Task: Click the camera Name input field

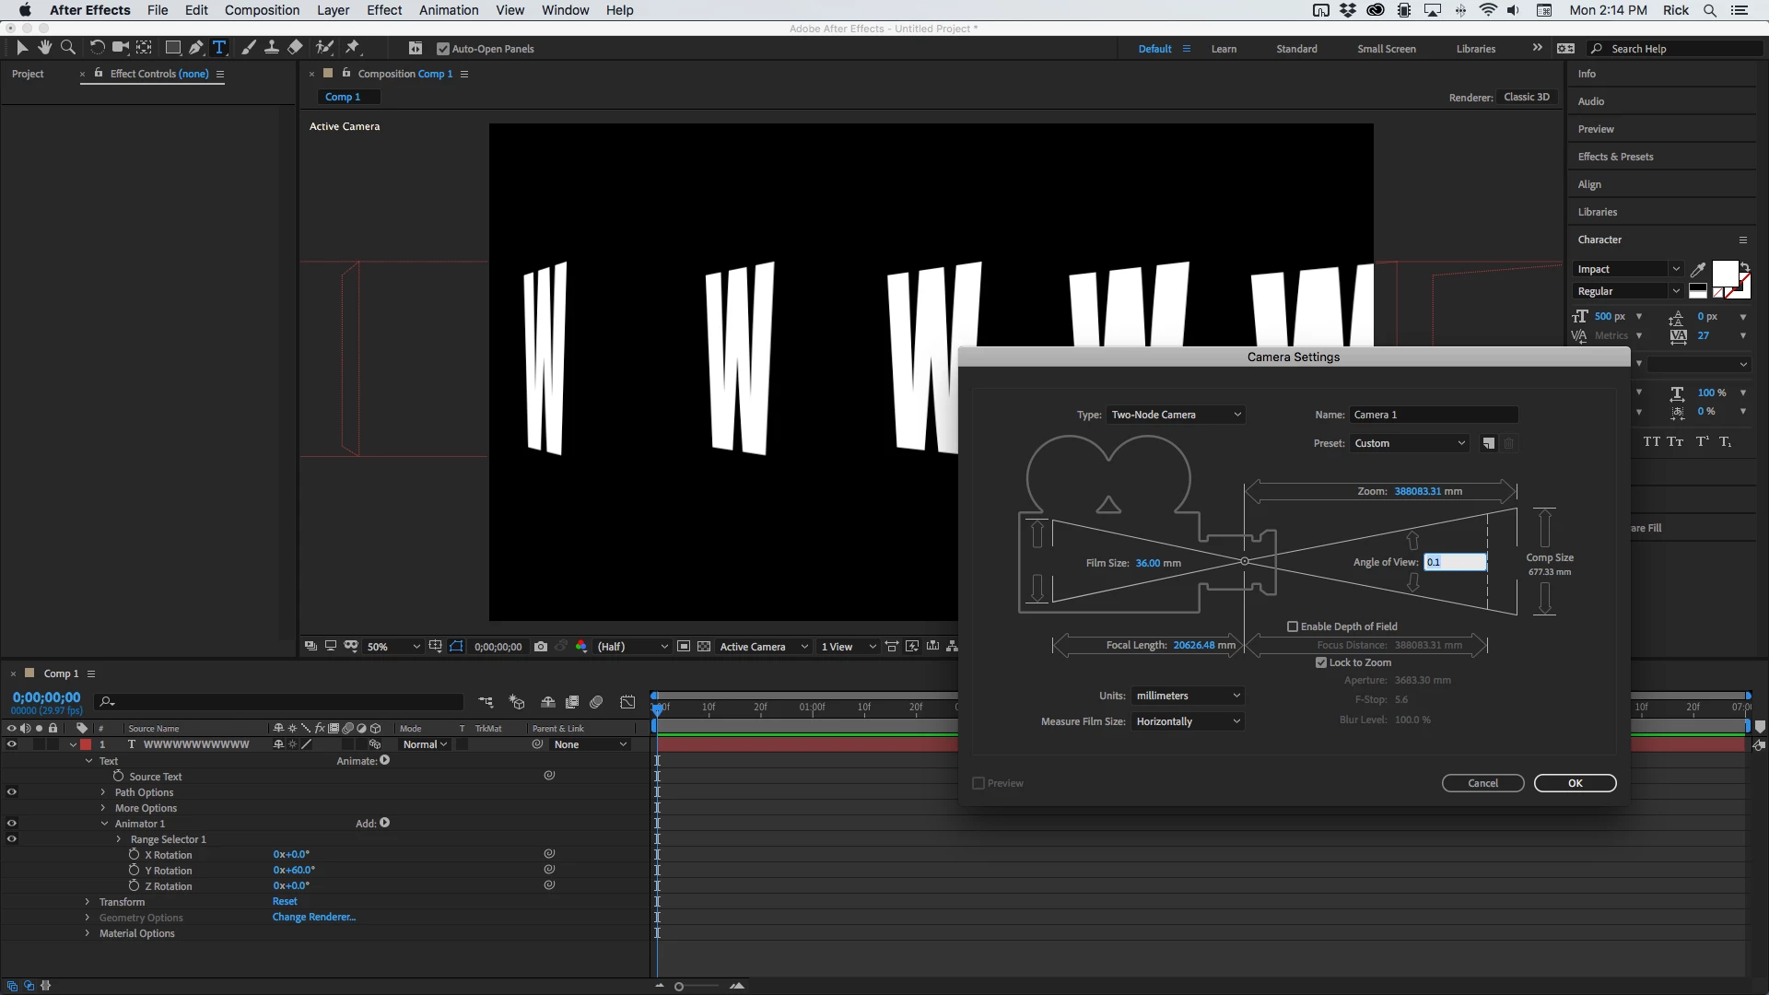Action: (1433, 415)
